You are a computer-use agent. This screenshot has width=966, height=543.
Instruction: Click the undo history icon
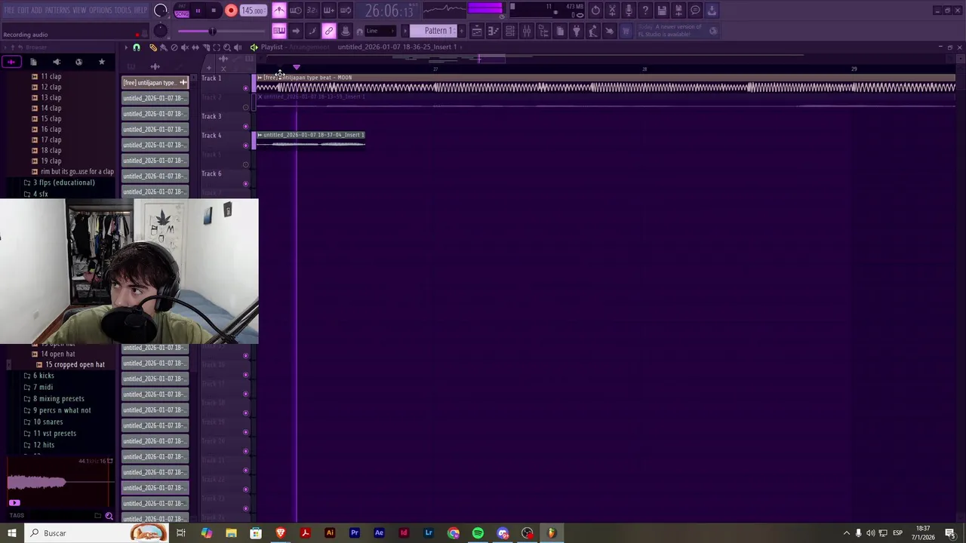coord(595,11)
